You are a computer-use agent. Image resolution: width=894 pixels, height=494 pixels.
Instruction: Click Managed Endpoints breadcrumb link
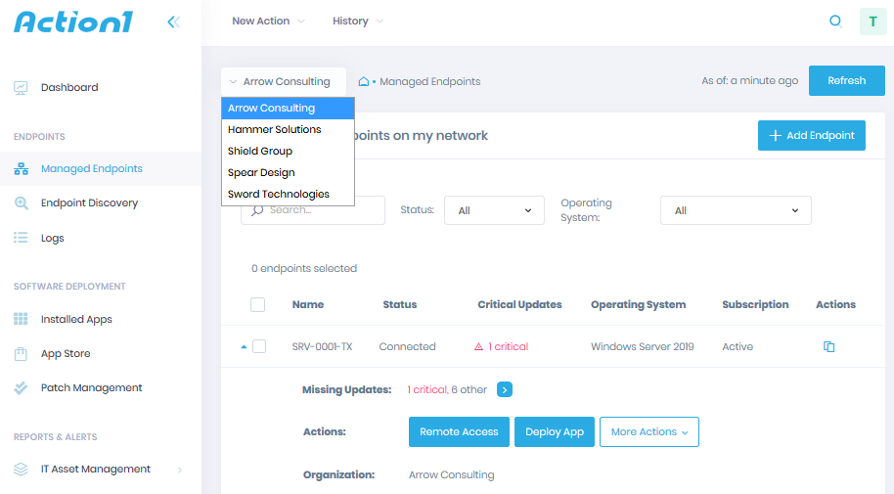430,81
